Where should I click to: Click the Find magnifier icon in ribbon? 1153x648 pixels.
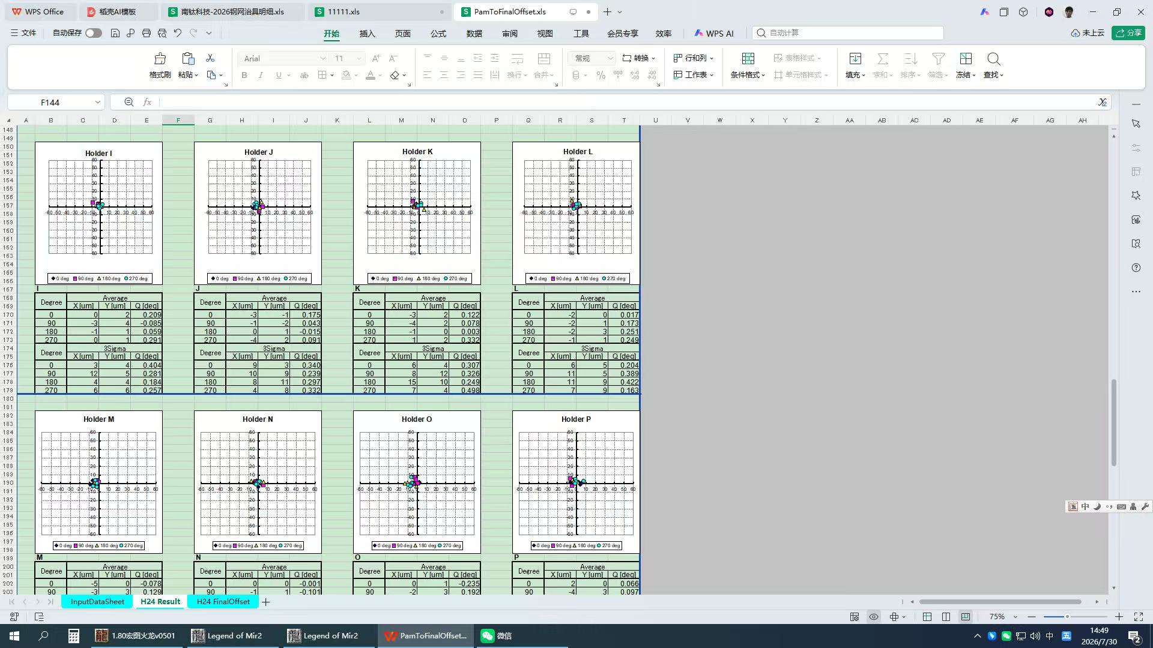pyautogui.click(x=993, y=59)
